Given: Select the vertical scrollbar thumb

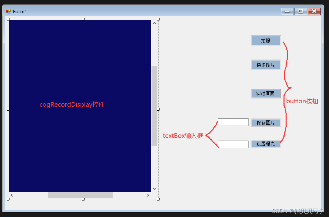Looking at the screenshot, I should 154,105.
